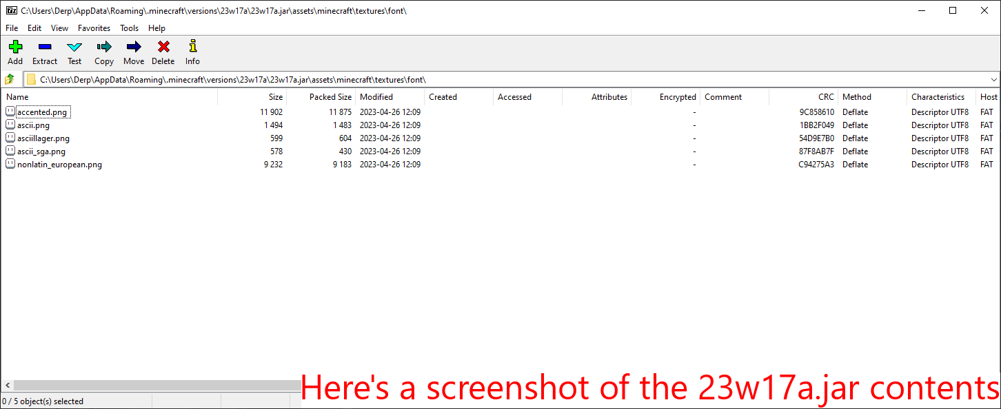Click the horizontal scrollbar thumb
This screenshot has width=1001, height=409.
click(157, 386)
